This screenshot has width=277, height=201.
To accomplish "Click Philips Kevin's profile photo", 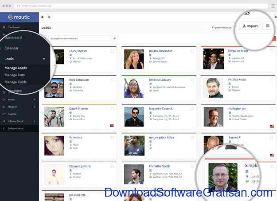I will point(213,87).
